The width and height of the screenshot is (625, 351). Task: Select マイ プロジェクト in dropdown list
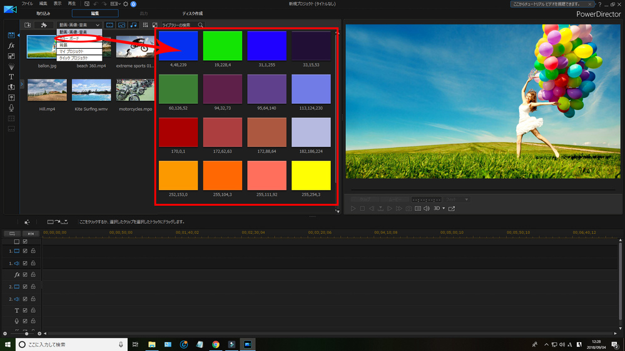pyautogui.click(x=79, y=51)
